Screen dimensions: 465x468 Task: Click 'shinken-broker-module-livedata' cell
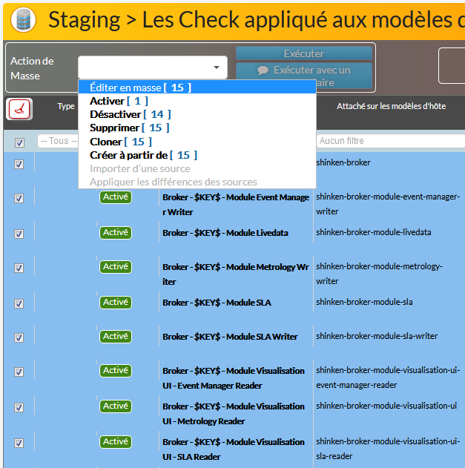373,232
